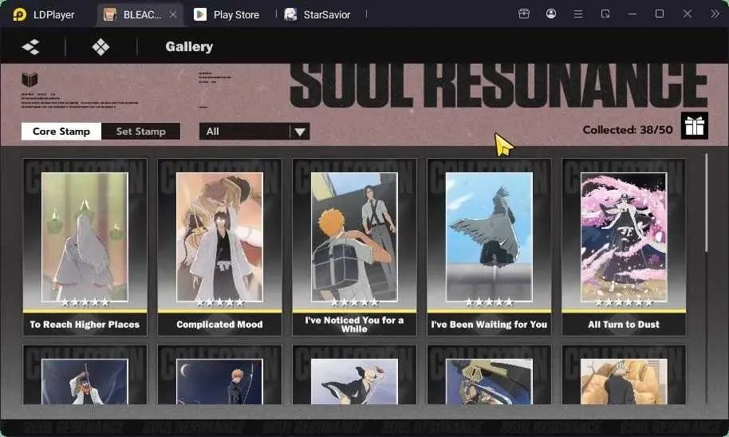Open I've Noticed You for a While stamp

pyautogui.click(x=354, y=247)
